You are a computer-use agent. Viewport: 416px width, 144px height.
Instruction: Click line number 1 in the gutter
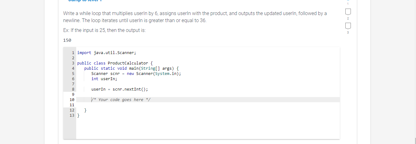tap(73, 53)
